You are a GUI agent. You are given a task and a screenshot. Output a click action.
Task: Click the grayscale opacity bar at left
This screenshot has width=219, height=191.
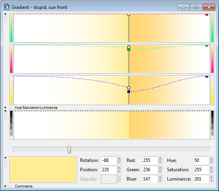[11, 125]
